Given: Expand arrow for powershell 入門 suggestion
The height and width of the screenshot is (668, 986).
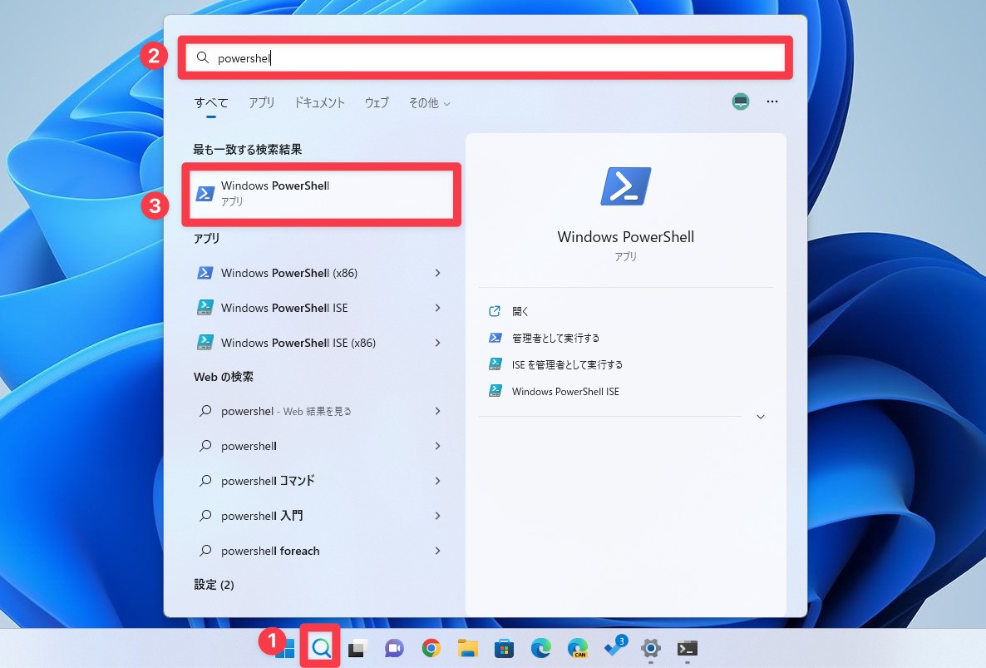Looking at the screenshot, I should coord(437,516).
